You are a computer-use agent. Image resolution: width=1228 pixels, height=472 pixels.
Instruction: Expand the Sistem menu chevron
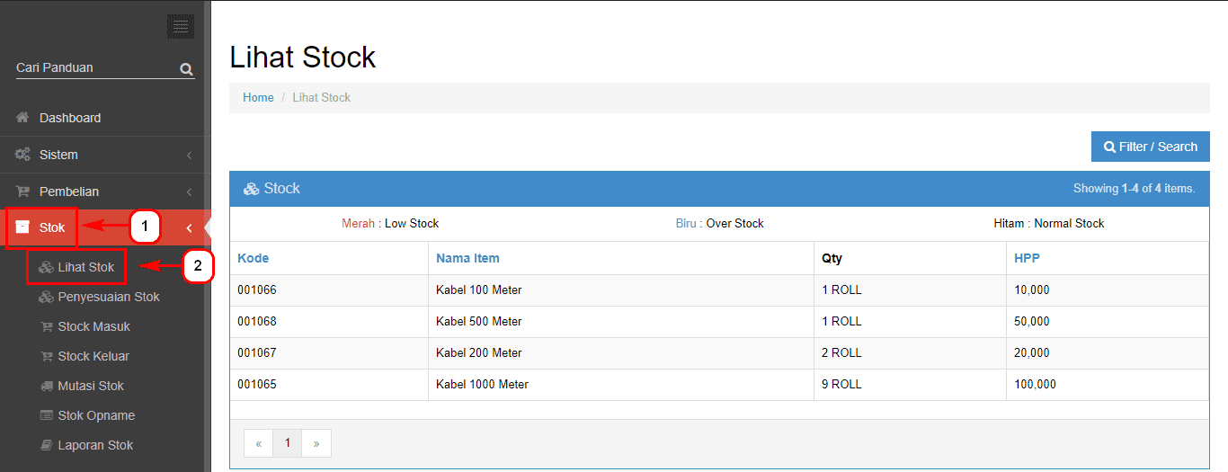click(x=189, y=156)
